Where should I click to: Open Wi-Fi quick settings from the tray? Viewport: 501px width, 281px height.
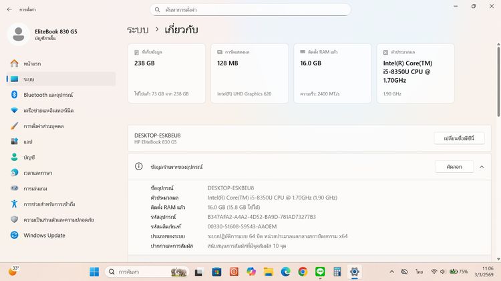point(434,272)
